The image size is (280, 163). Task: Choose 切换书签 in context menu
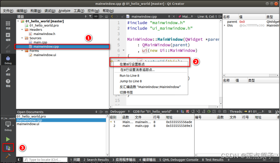151,92
